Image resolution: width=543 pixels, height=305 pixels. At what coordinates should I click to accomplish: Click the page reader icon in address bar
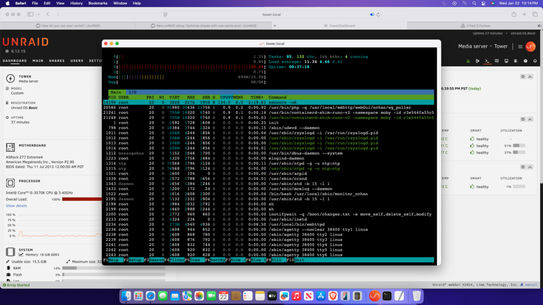coord(166,15)
